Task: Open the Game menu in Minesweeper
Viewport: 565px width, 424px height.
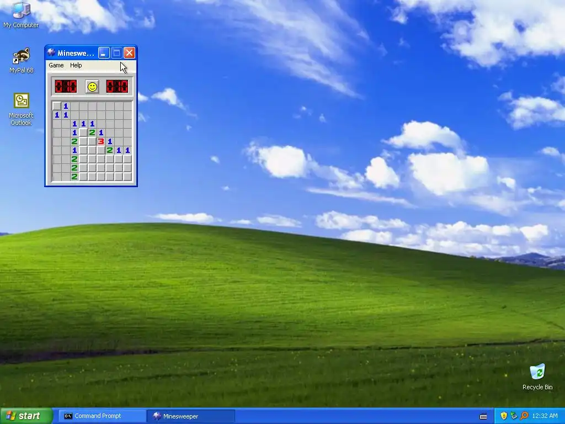Action: [56, 65]
